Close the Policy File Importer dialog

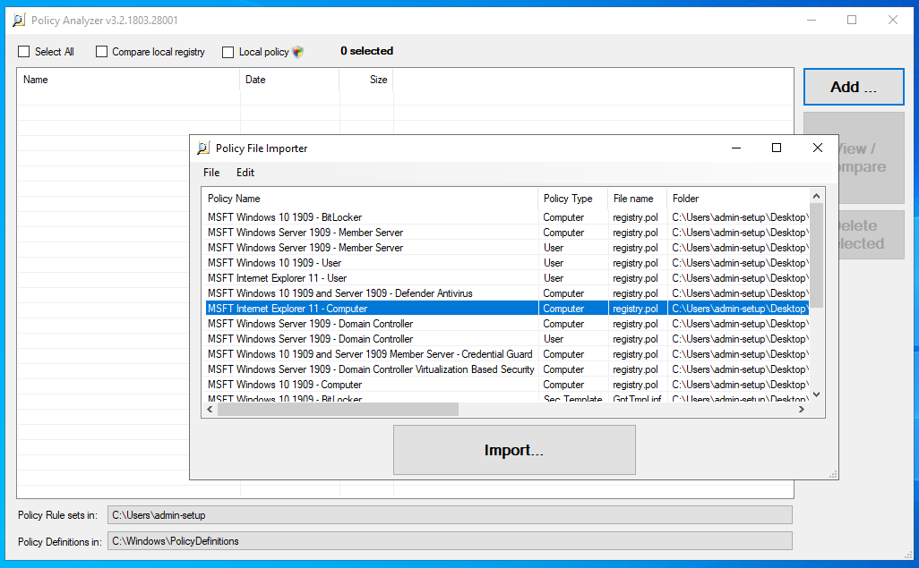(x=818, y=148)
